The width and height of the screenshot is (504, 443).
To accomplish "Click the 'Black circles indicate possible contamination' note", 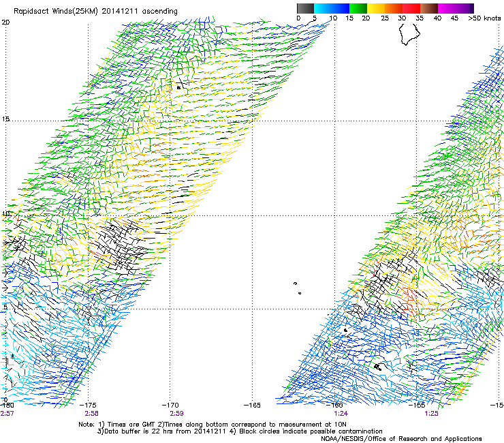I will [x=311, y=431].
